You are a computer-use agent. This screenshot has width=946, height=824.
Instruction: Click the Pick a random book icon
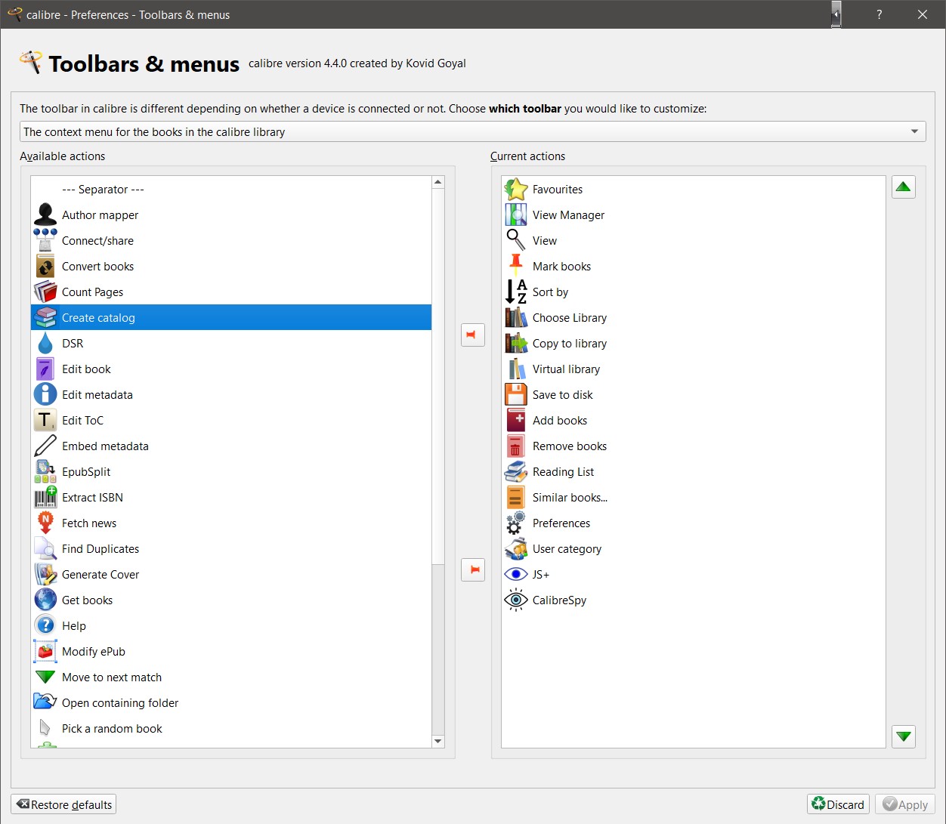tap(45, 728)
